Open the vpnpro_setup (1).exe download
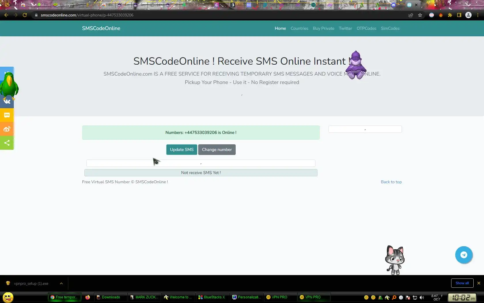Viewport: 484px width, 303px height. click(x=31, y=283)
